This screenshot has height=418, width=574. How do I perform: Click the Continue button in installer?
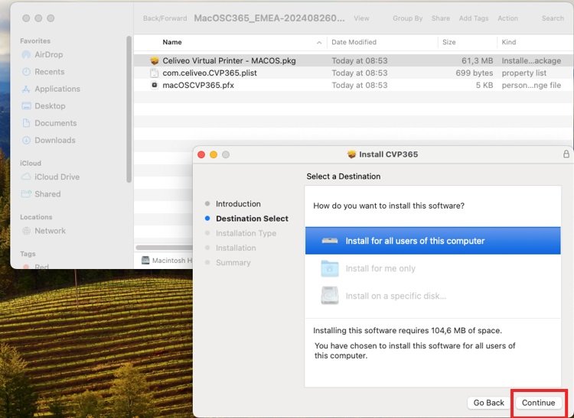[538, 403]
